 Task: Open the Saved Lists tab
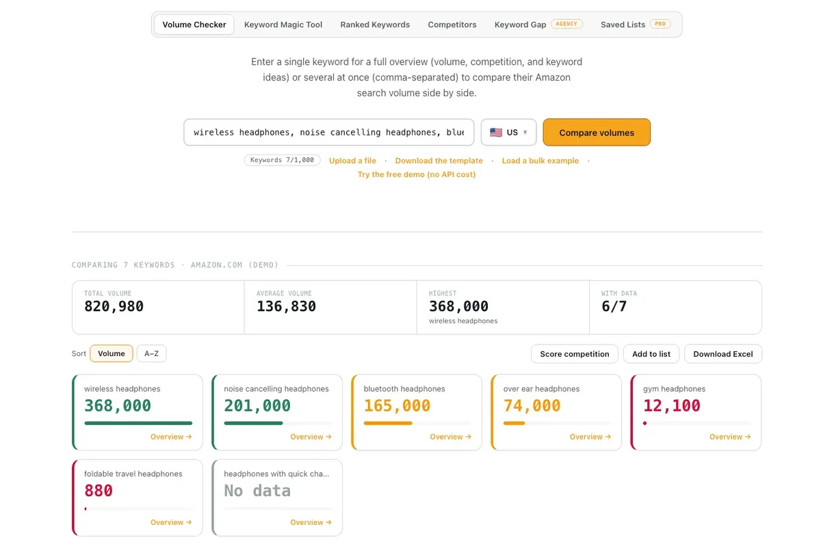(636, 25)
